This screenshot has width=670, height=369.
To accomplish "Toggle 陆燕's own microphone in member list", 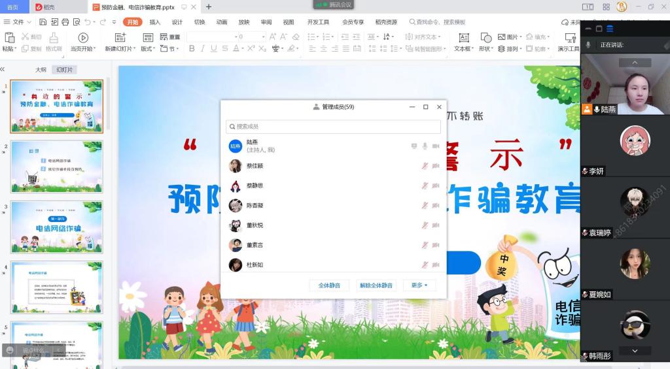I will [425, 146].
